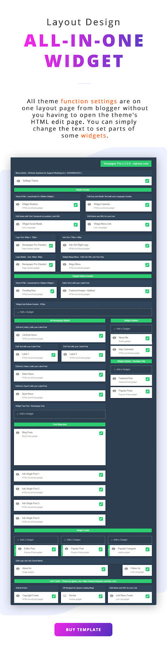This screenshot has height=650, width=167.
Task: Hide the About Us gadget
Action: (x=17, y=569)
